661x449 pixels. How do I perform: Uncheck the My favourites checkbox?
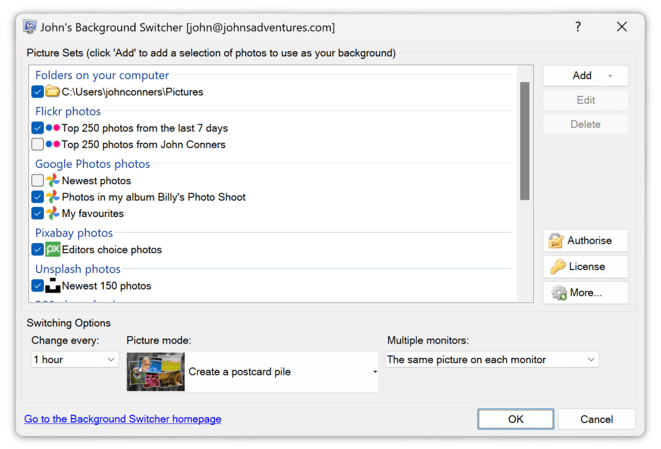(x=37, y=213)
